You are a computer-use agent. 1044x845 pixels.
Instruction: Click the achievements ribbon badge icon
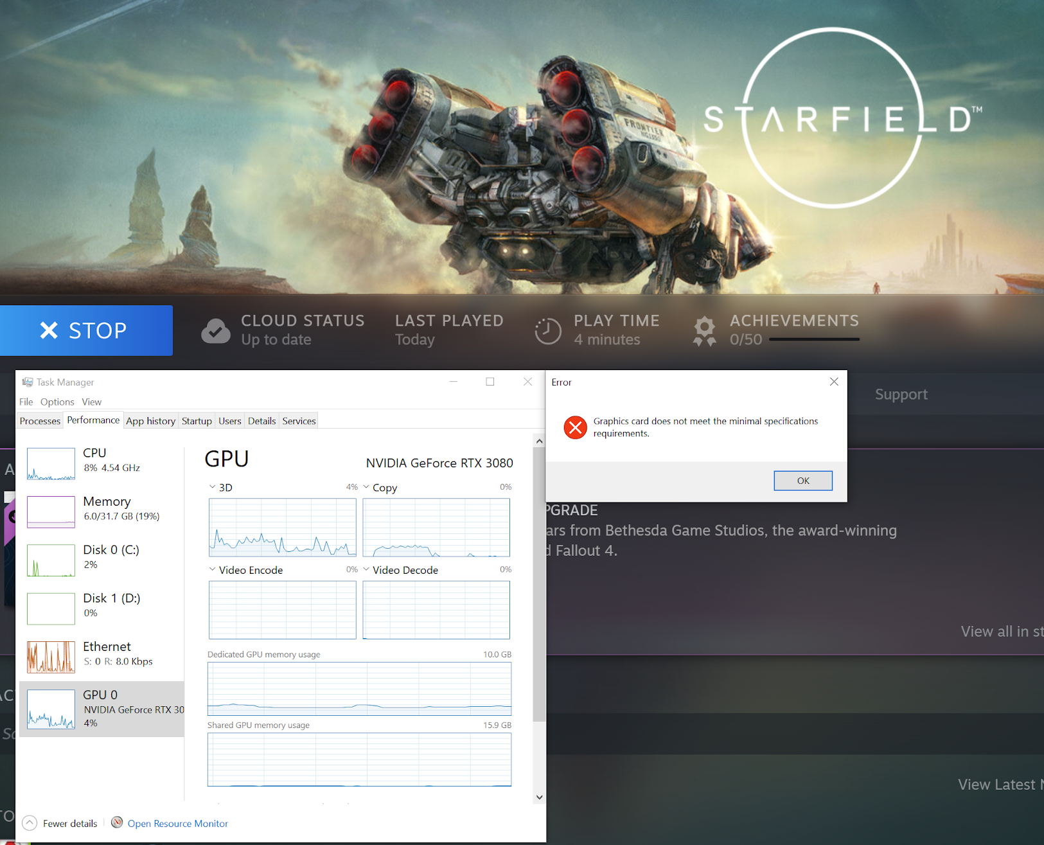tap(704, 330)
